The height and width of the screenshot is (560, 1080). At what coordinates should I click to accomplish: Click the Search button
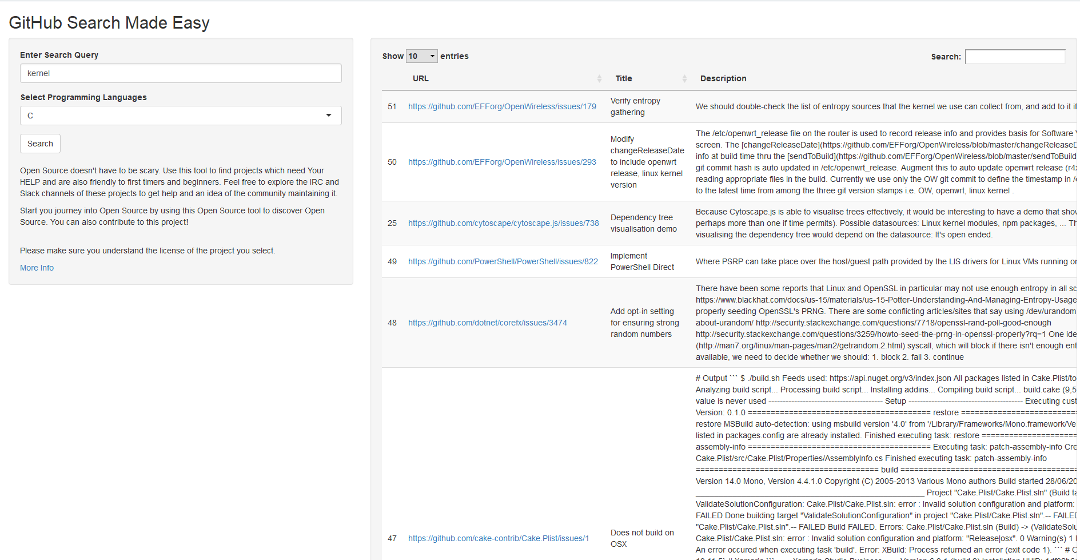(x=40, y=144)
